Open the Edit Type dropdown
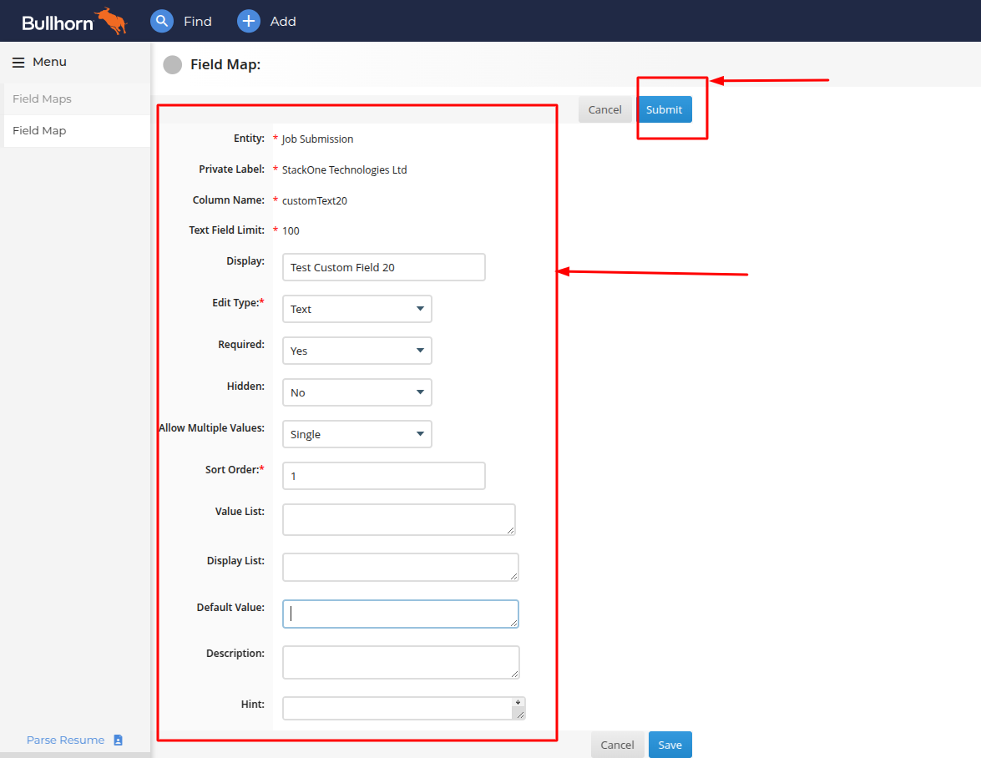981x758 pixels. pyautogui.click(x=357, y=309)
